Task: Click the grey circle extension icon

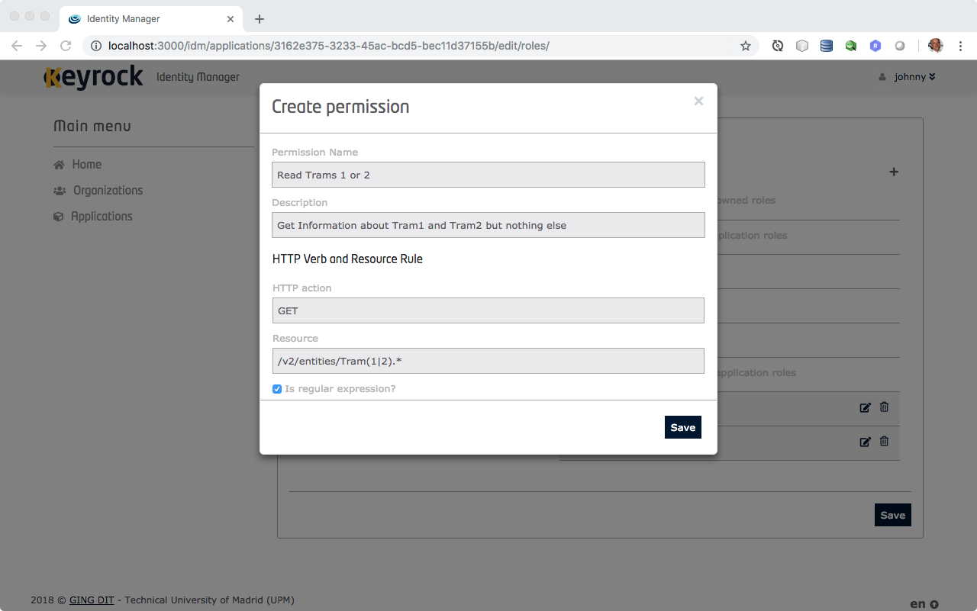Action: click(x=900, y=46)
